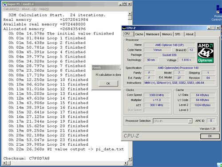Minimize the Super PI window
This screenshot has height=167, width=222.
[x=120, y=4]
